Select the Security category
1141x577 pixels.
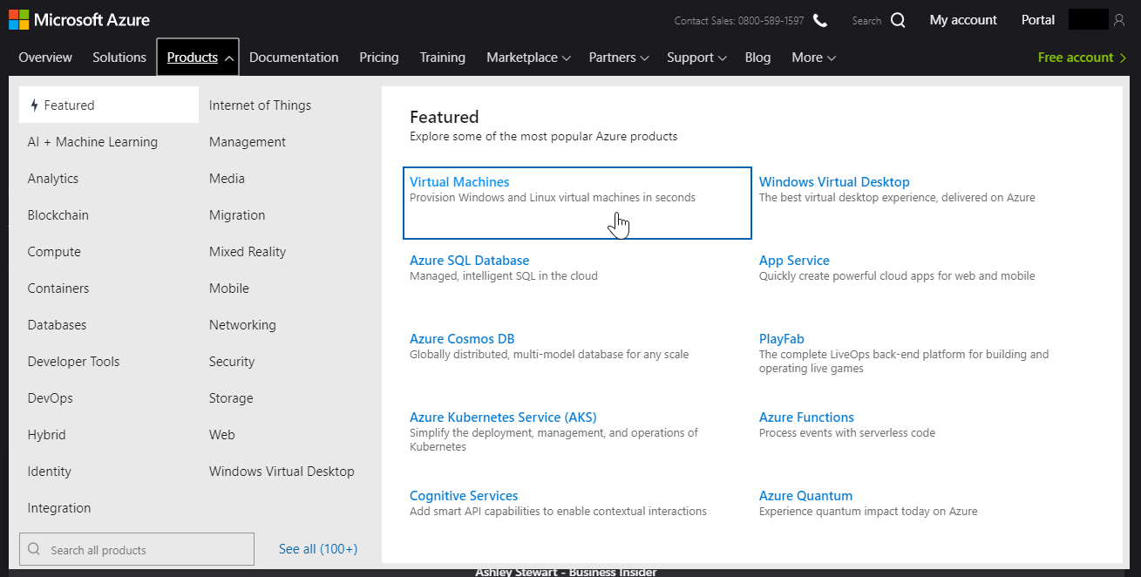coord(232,362)
